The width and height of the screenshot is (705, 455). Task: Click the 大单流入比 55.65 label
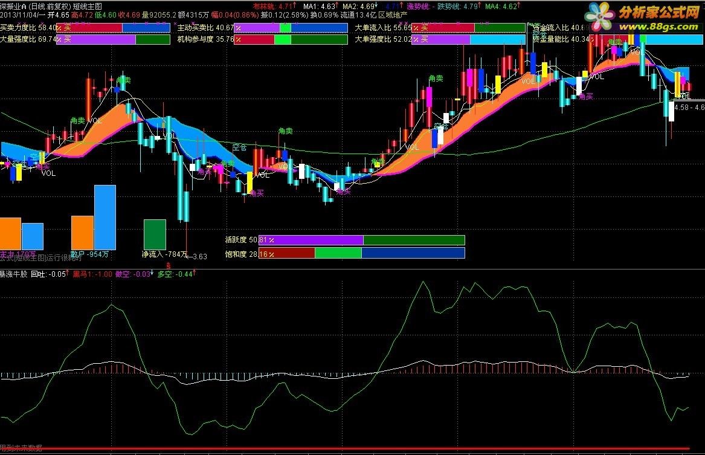click(383, 28)
